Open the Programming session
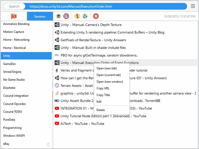This screenshot has height=149, width=199. (x=26, y=128)
